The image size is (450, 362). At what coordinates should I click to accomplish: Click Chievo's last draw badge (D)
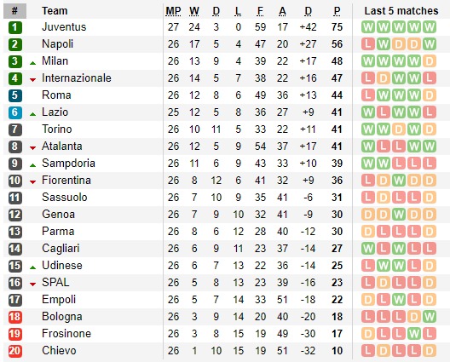(x=430, y=351)
